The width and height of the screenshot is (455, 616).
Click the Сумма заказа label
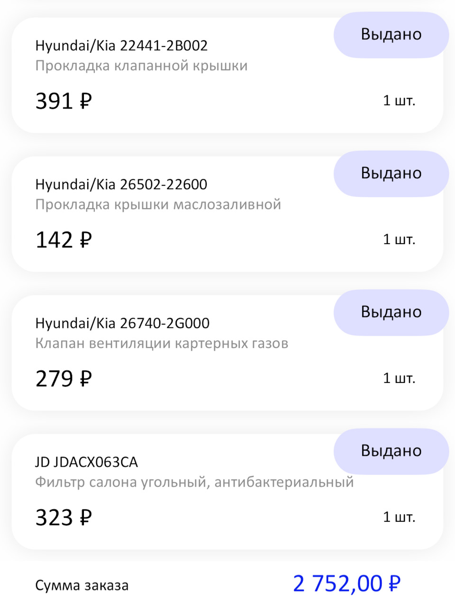pyautogui.click(x=82, y=586)
